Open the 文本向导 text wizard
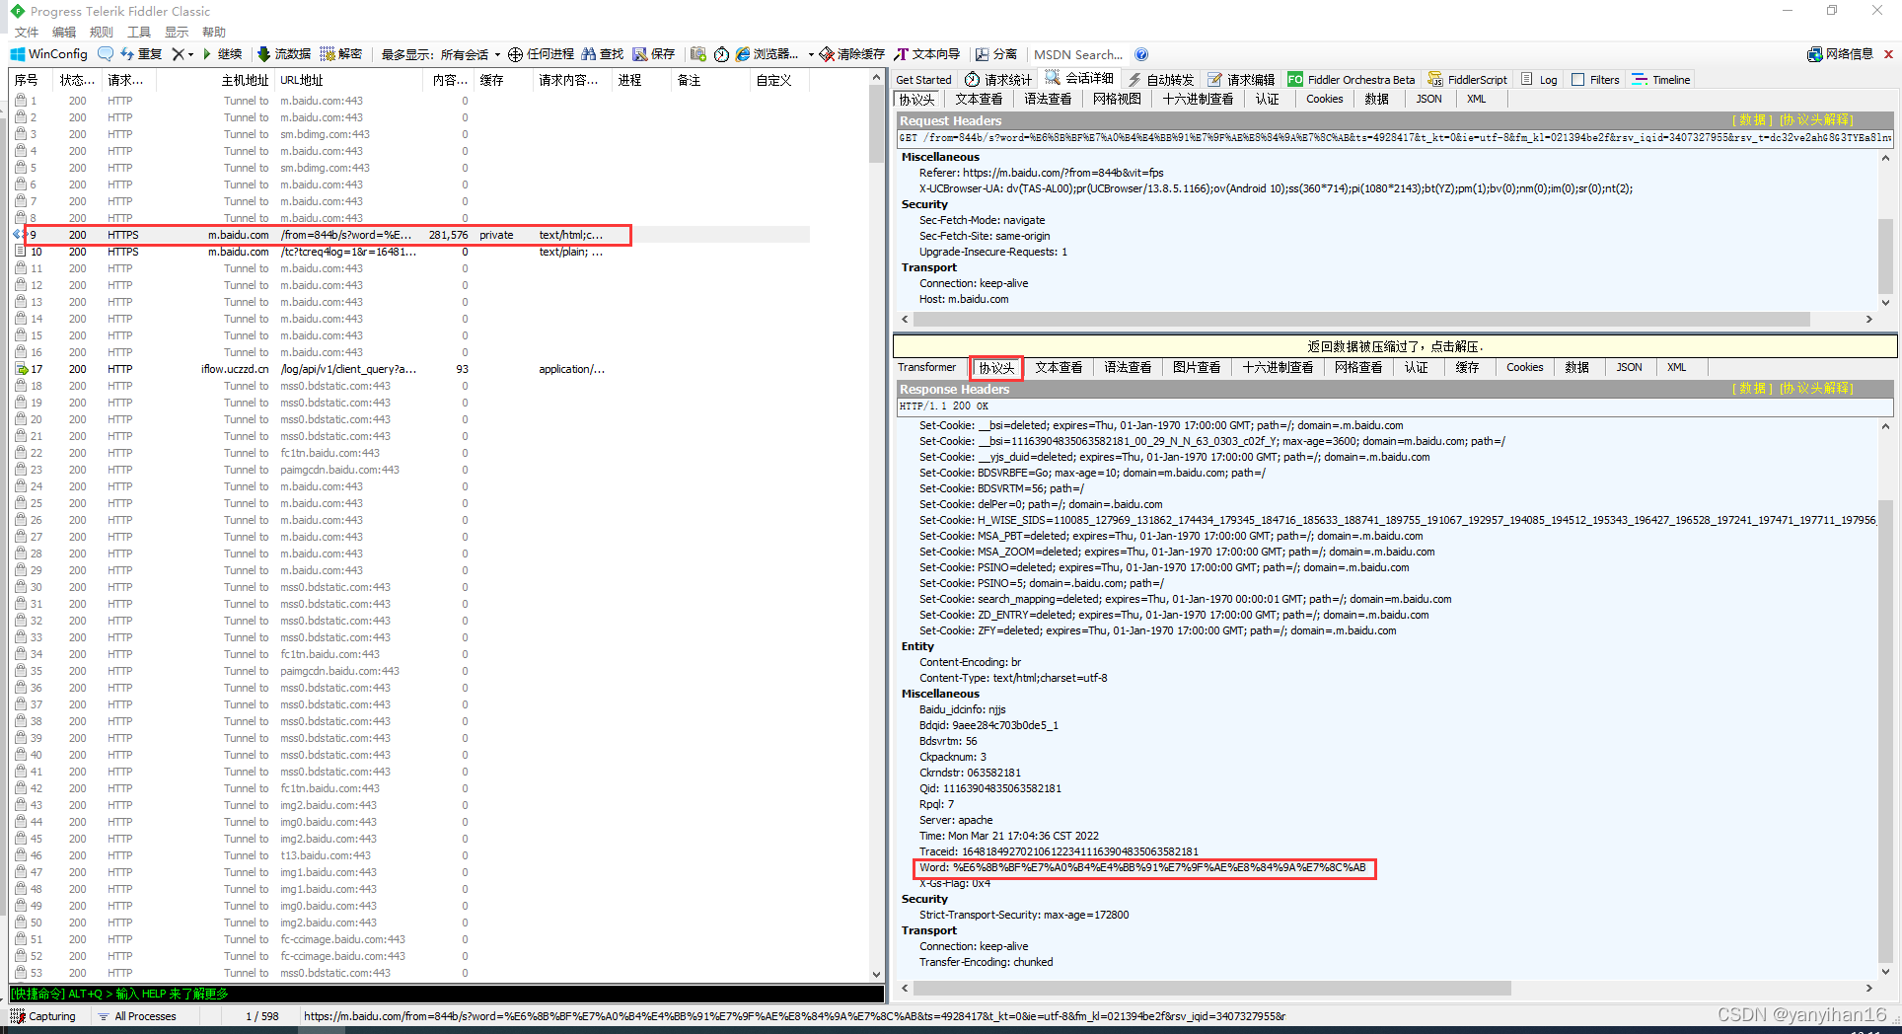This screenshot has height=1034, width=1902. click(927, 54)
